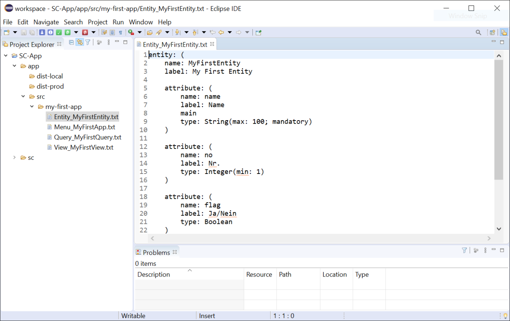This screenshot has height=321, width=510.
Task: Click the Previous Annotation icon
Action: (195, 32)
